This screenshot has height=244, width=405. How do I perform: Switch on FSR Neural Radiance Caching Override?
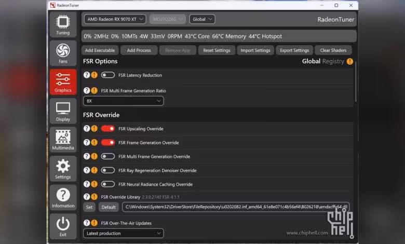tap(108, 184)
